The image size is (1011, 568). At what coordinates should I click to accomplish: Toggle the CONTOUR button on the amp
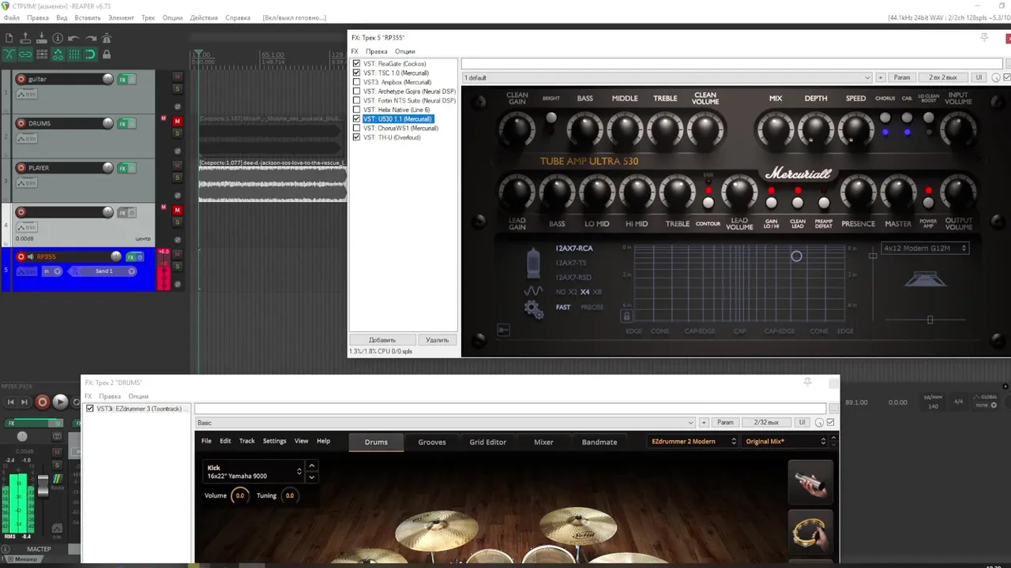(x=708, y=203)
